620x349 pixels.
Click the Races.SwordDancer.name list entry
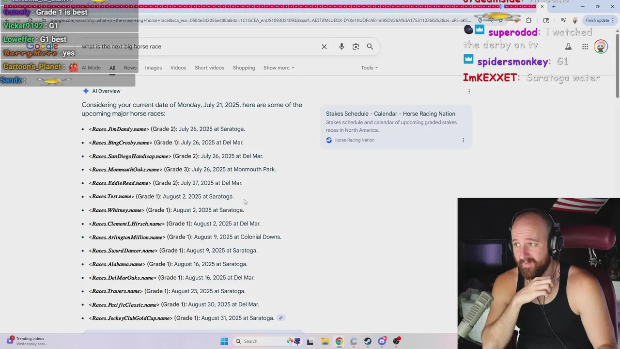173,251
